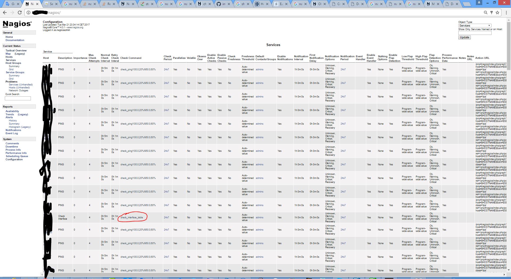The height and width of the screenshot is (279, 511).
Task: Close the active Nagios tab
Action: [37, 4]
